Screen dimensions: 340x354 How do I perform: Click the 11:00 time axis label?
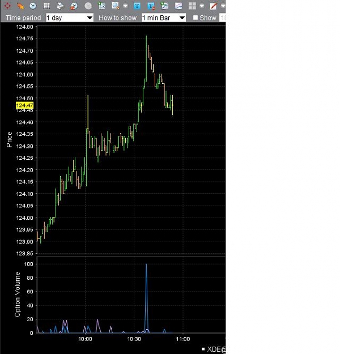[x=183, y=339]
